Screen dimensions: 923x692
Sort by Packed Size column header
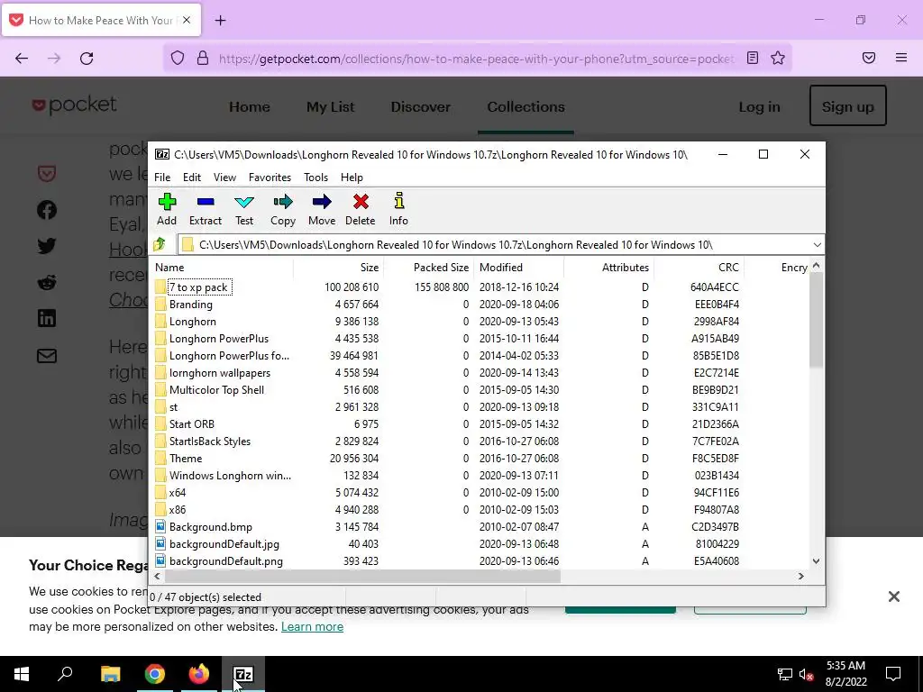429,267
